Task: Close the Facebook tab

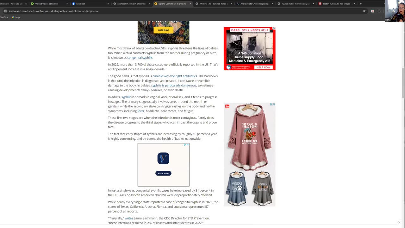Action: [108, 4]
